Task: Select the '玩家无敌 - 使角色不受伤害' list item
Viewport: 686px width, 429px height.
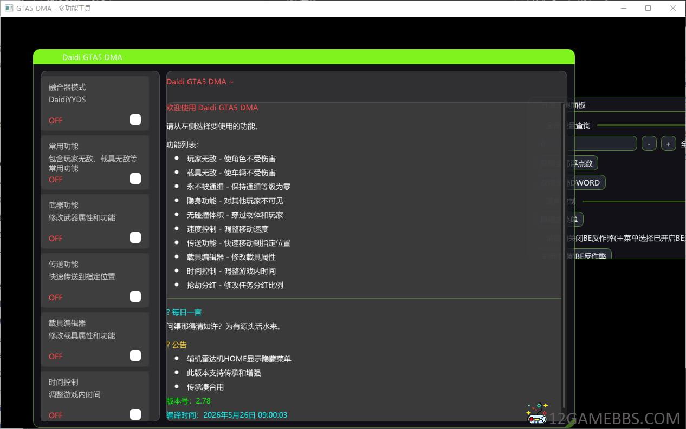Action: pyautogui.click(x=231, y=159)
